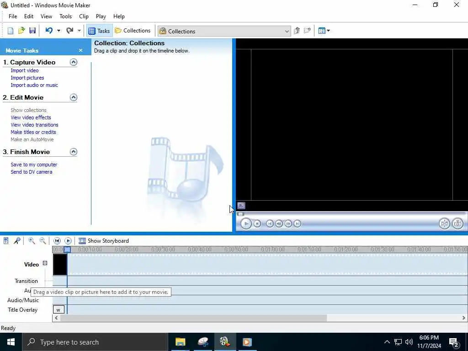Select the title overlay clip 'w'
The width and height of the screenshot is (468, 351).
pos(58,309)
